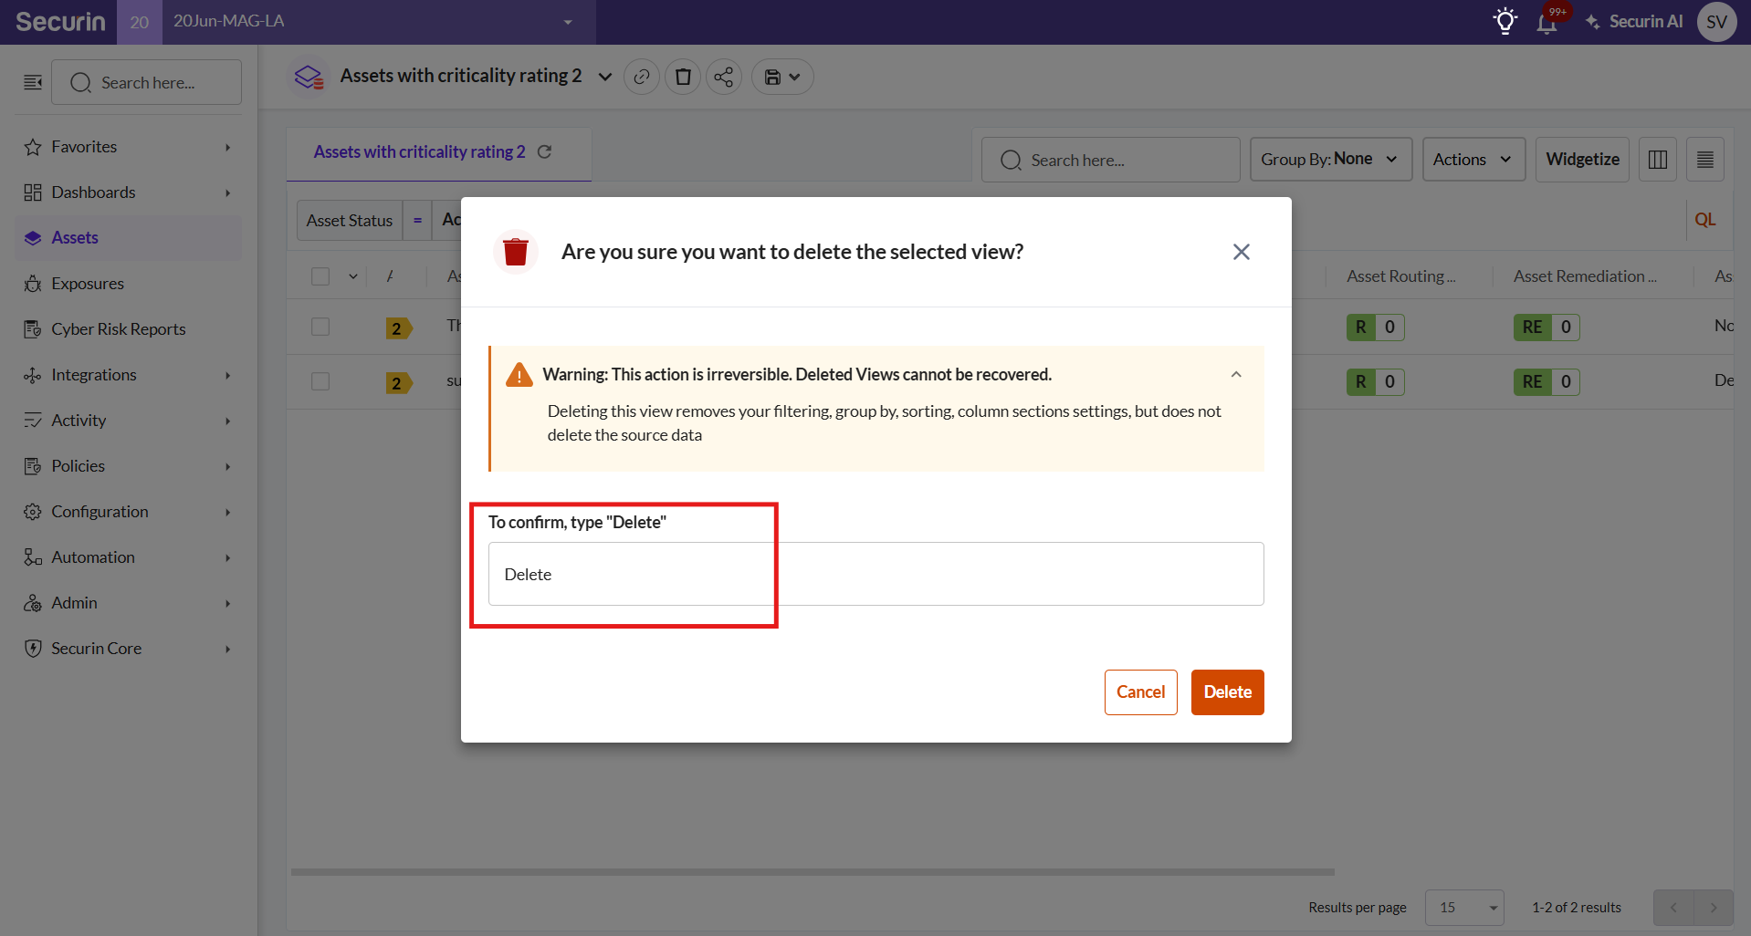Screen dimensions: 1751x936
Task: Share the view icon
Action: 724,77
